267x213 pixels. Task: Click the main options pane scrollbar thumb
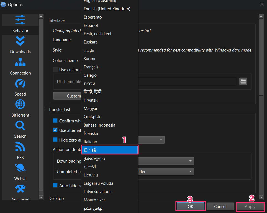pyautogui.click(x=261, y=57)
